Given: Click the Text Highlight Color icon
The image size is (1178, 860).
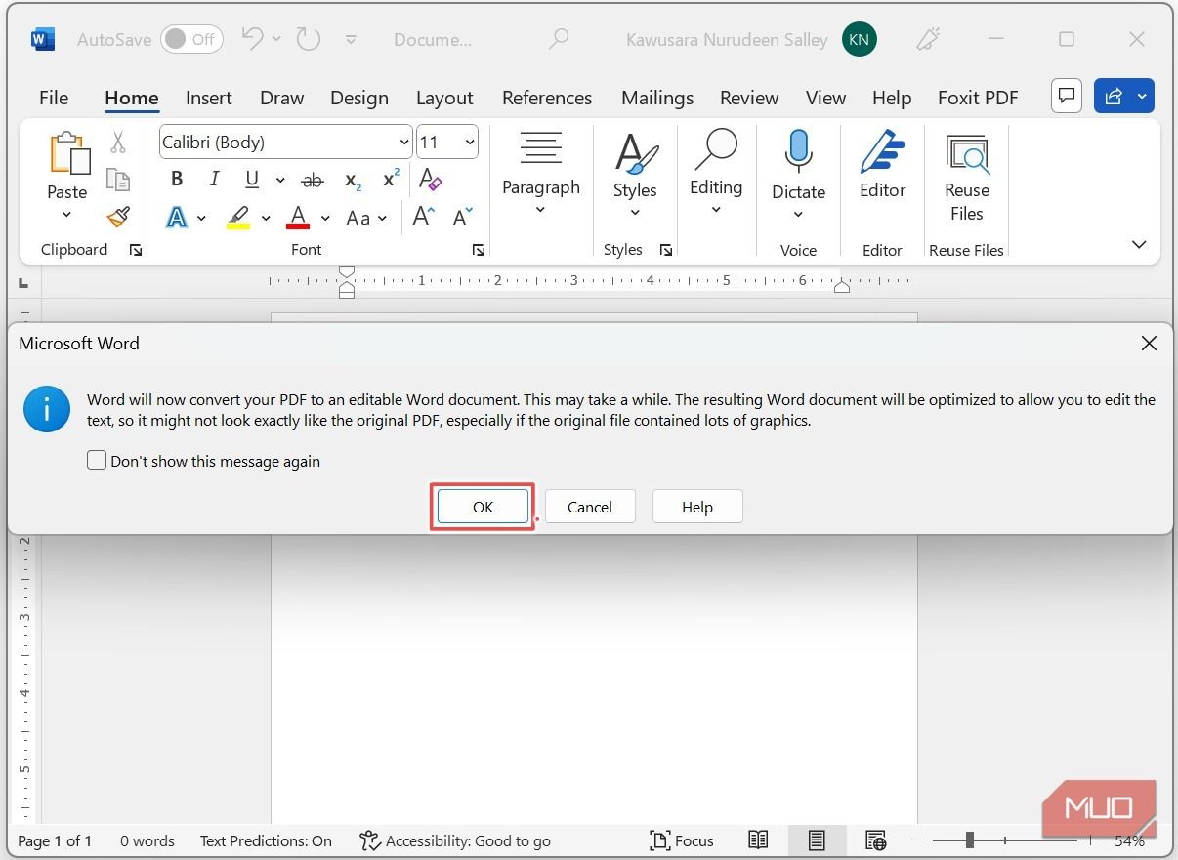Looking at the screenshot, I should point(237,217).
